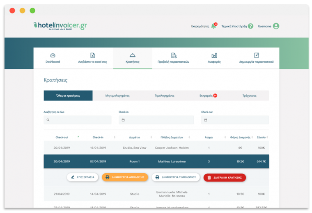
Task: Click the notifications bell icon
Action: [x=213, y=26]
